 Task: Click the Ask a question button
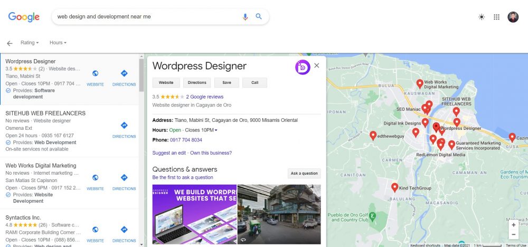coord(304,173)
